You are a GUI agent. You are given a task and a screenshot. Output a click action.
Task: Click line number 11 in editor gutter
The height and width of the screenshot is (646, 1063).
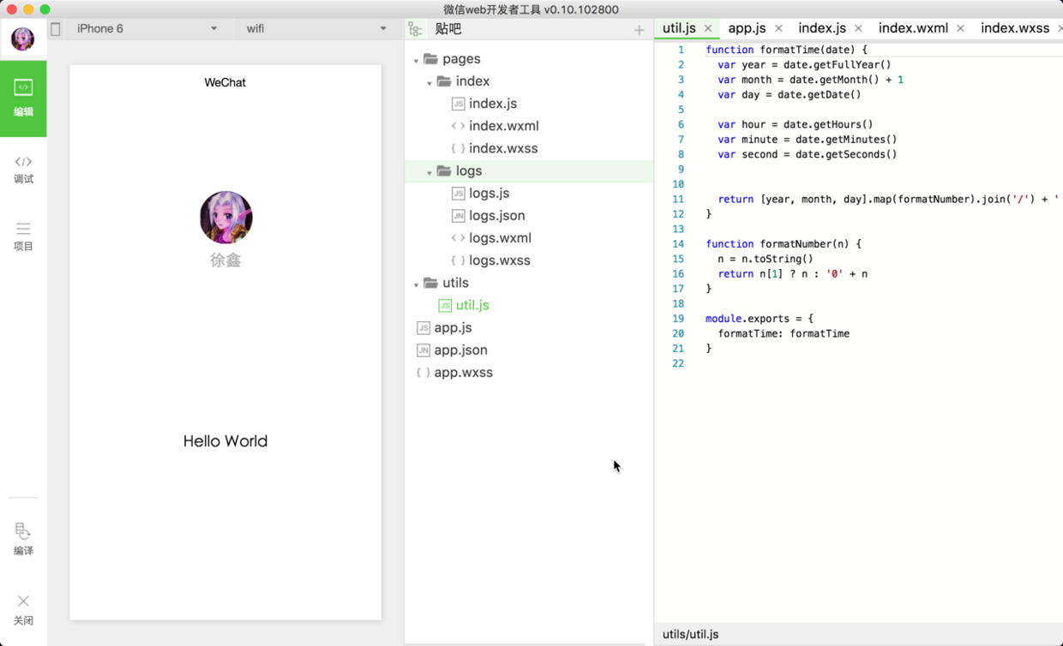678,200
